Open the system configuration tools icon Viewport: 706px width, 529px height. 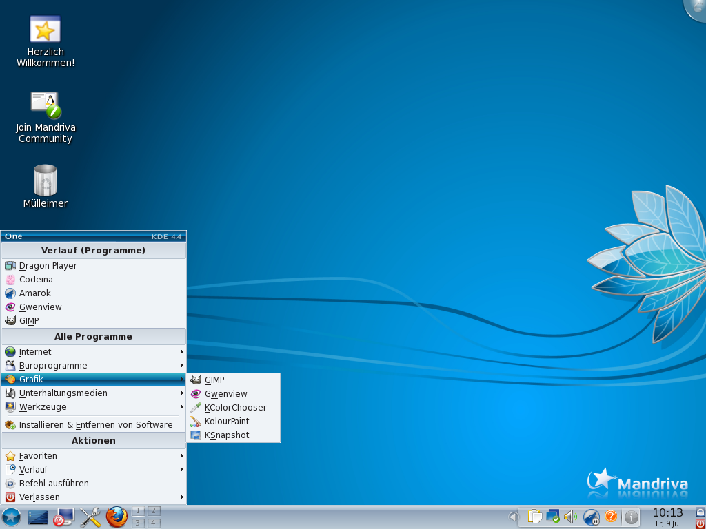[x=90, y=517]
